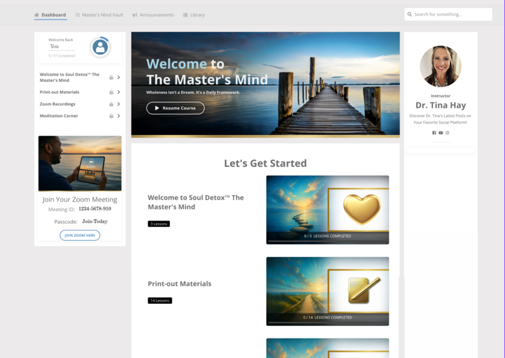505x358 pixels.
Task: Click the user profile avatar icon
Action: pyautogui.click(x=99, y=47)
